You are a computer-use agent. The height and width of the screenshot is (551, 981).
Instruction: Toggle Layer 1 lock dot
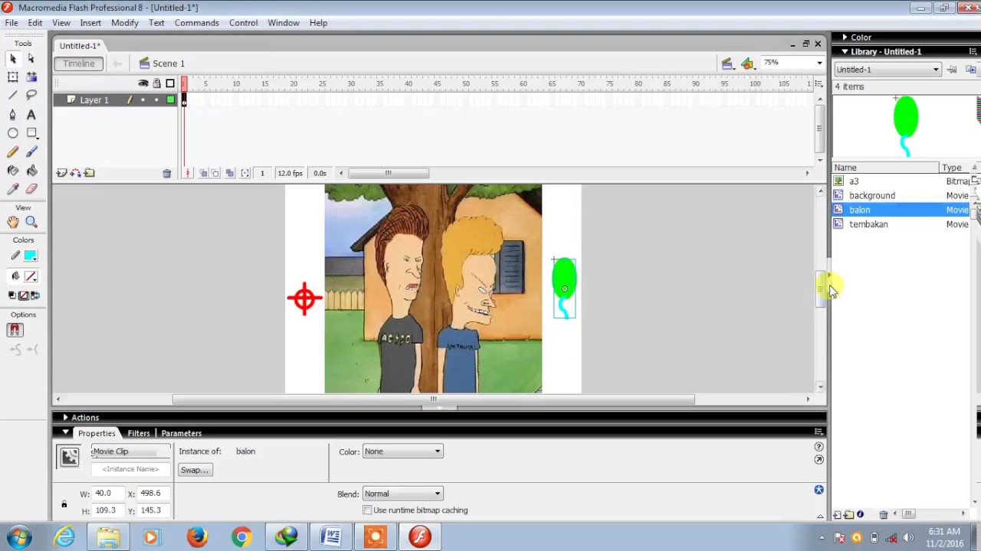point(156,100)
